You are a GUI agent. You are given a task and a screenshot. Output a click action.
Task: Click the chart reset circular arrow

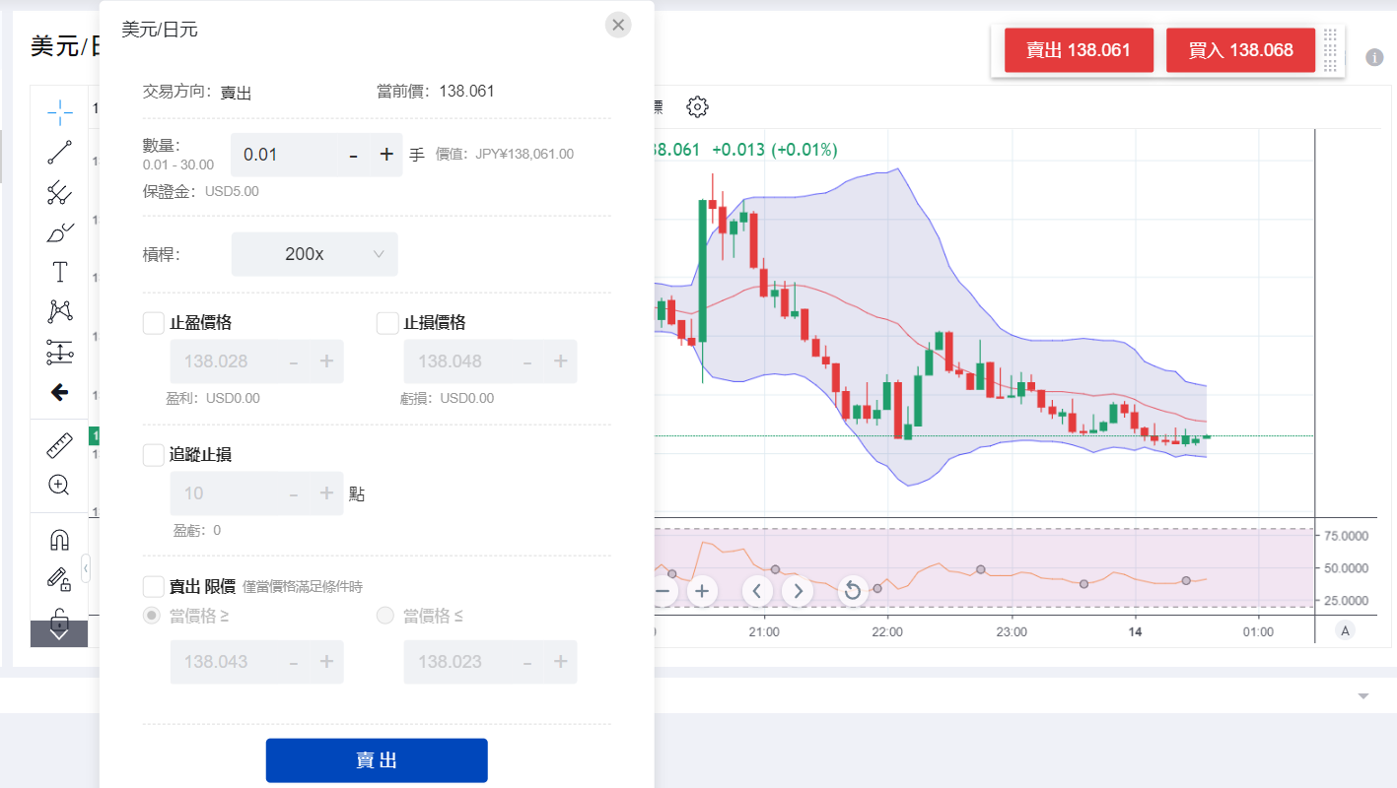852,591
